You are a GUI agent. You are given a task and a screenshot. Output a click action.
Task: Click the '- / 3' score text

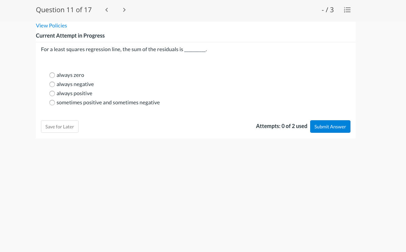point(327,10)
